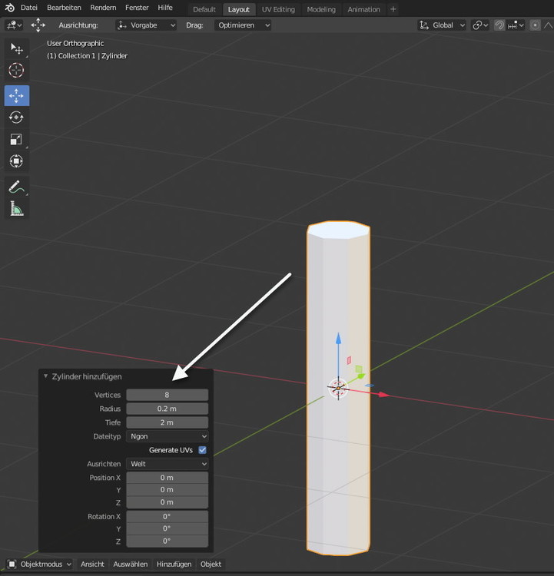Pick the Transform tool
Viewport: 554px width, 576px height.
[x=16, y=162]
